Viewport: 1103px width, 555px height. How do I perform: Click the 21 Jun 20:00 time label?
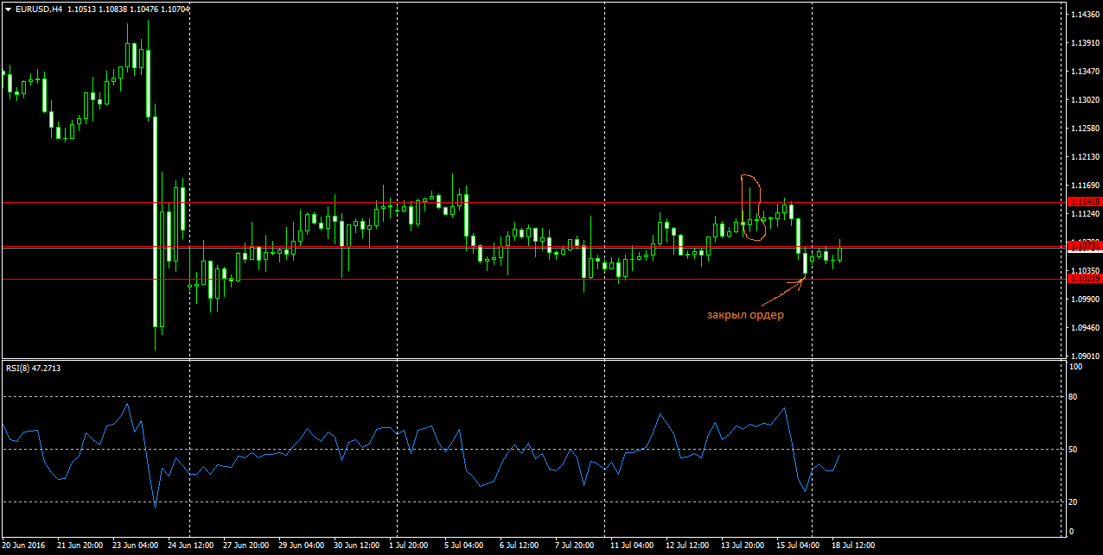coord(80,546)
